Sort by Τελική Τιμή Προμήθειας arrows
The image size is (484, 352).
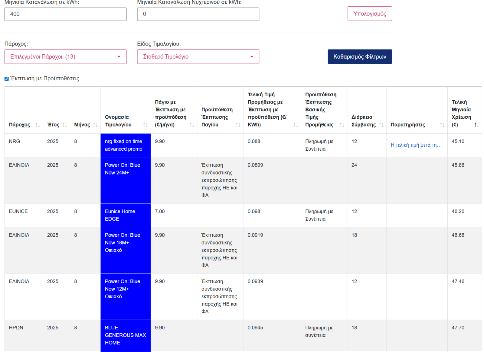click(x=296, y=125)
